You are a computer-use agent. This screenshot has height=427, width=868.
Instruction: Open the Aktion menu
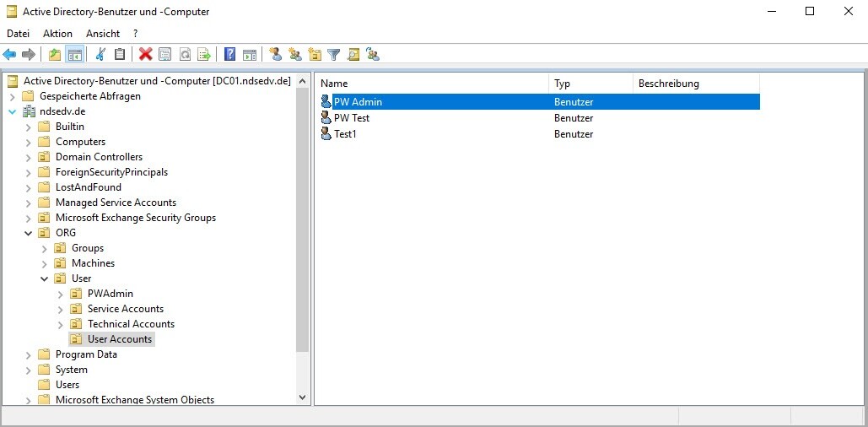[57, 34]
